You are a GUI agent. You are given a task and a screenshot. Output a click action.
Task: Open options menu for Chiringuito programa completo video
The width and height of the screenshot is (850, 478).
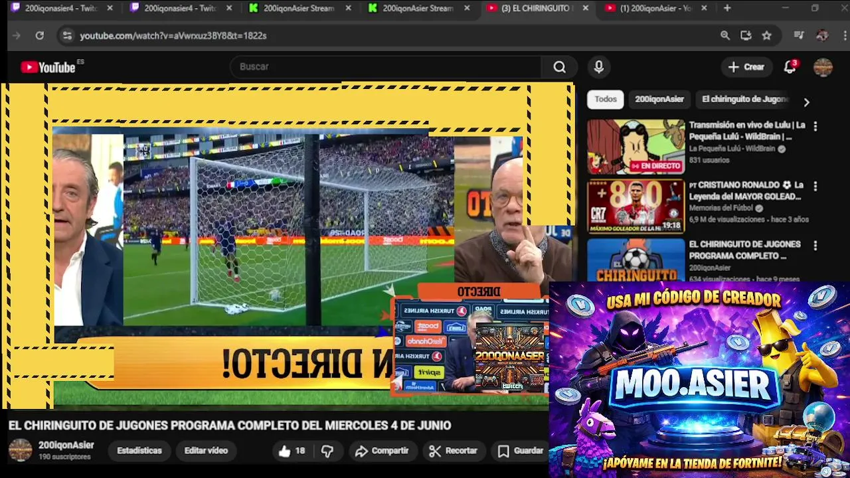pyautogui.click(x=815, y=246)
